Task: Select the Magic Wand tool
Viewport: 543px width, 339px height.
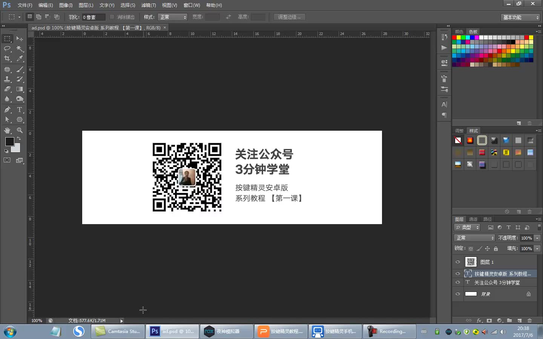Action: [20, 49]
